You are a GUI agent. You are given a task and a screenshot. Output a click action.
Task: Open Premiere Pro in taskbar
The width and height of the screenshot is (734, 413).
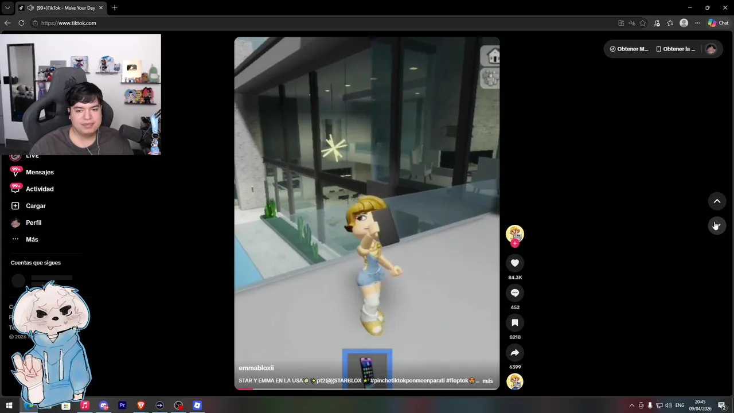click(122, 406)
